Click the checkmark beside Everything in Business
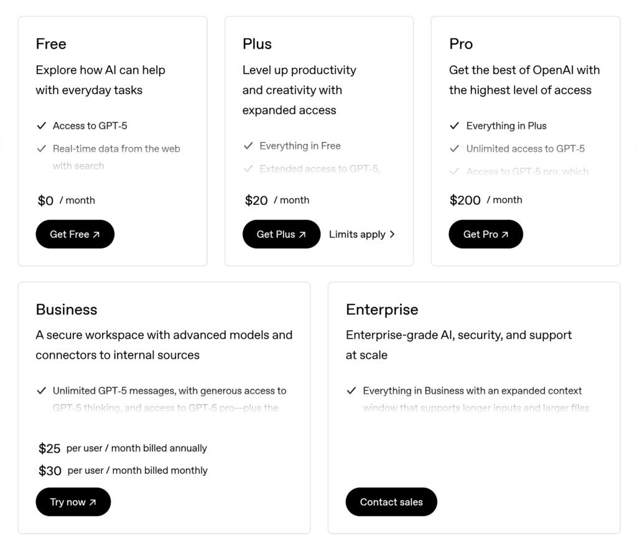 352,390
